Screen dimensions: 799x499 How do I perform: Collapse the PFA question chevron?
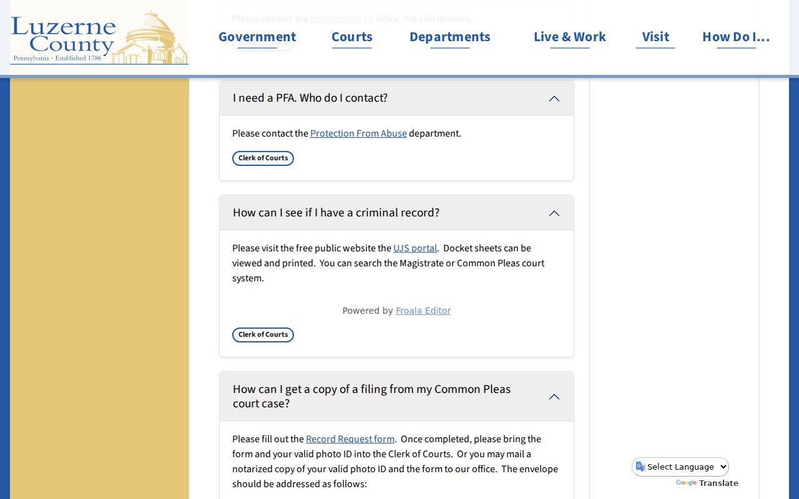tap(554, 99)
